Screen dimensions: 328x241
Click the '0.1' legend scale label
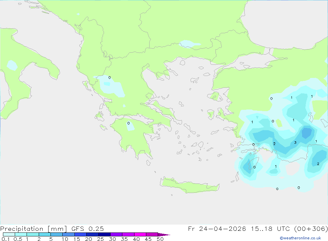coord(6,239)
